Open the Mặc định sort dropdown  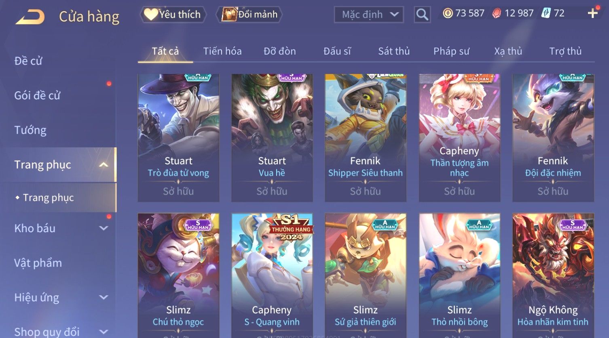369,15
